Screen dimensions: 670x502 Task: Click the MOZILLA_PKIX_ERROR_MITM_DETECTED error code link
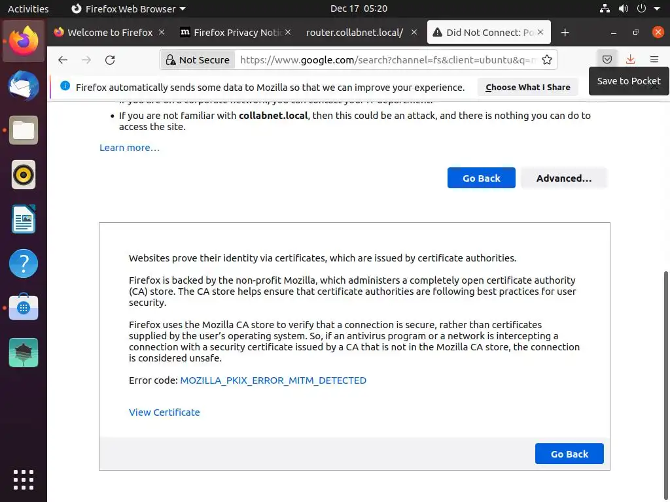273,380
